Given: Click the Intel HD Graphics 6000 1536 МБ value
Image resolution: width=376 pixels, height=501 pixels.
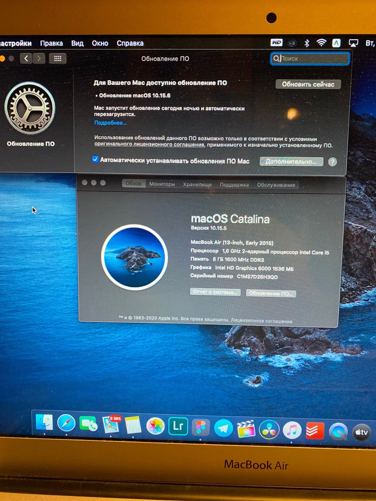Looking at the screenshot, I should coord(254,269).
